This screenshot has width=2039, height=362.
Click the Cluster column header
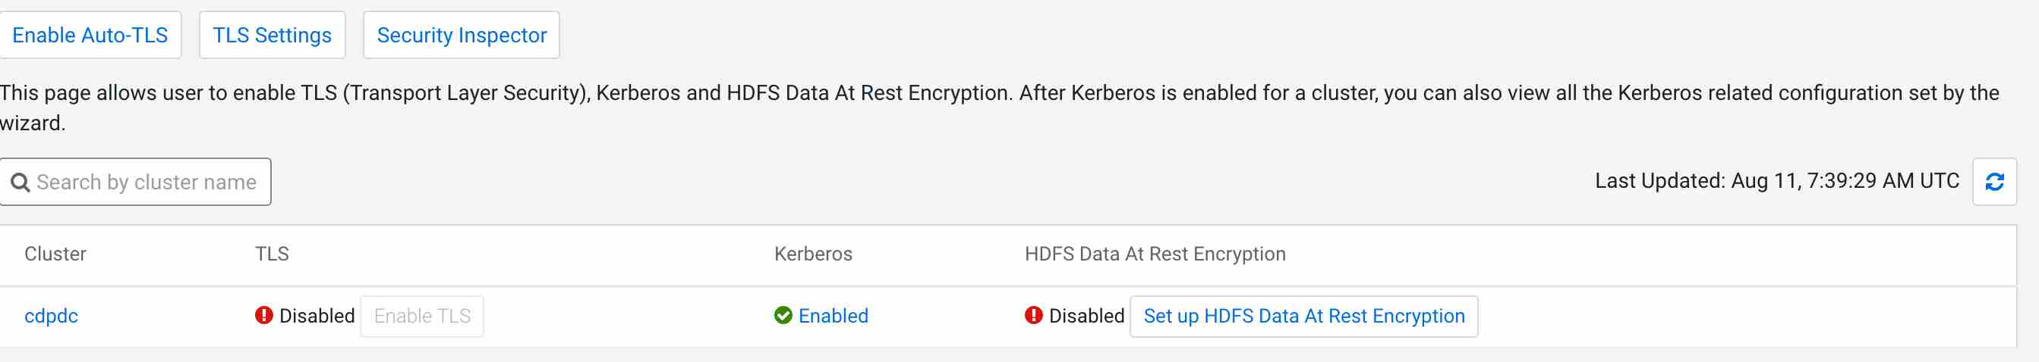pyautogui.click(x=55, y=254)
